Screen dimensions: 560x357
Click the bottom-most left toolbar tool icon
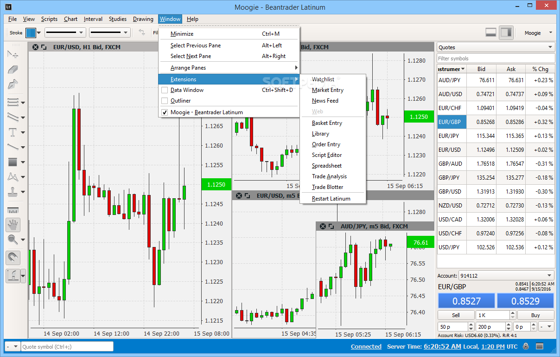tap(13, 276)
